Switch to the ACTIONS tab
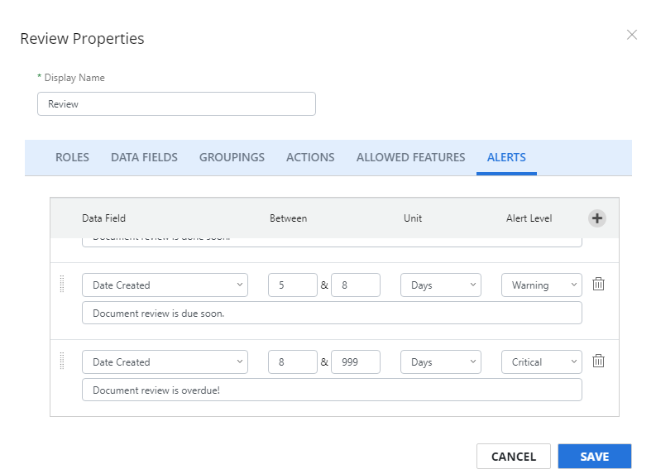This screenshot has height=474, width=656. point(310,157)
